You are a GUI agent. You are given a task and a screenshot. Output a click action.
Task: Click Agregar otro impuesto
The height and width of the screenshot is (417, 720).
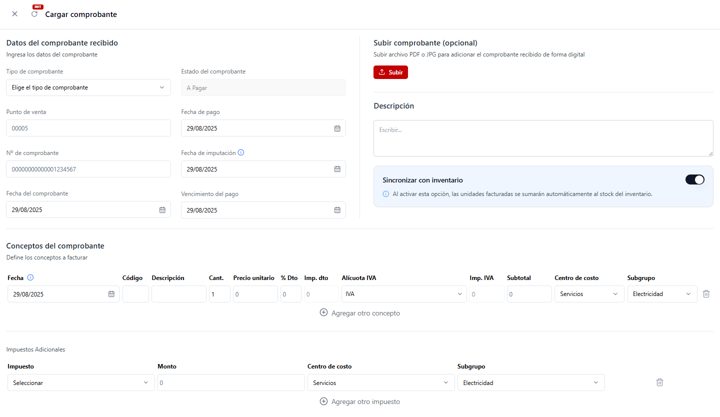[360, 401]
